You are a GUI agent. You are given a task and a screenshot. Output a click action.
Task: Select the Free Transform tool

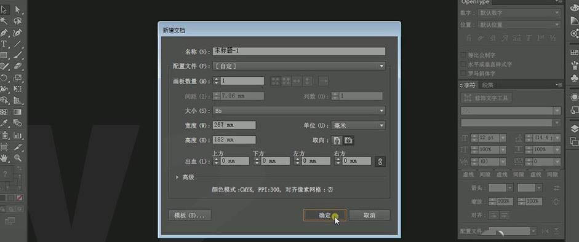click(x=18, y=89)
